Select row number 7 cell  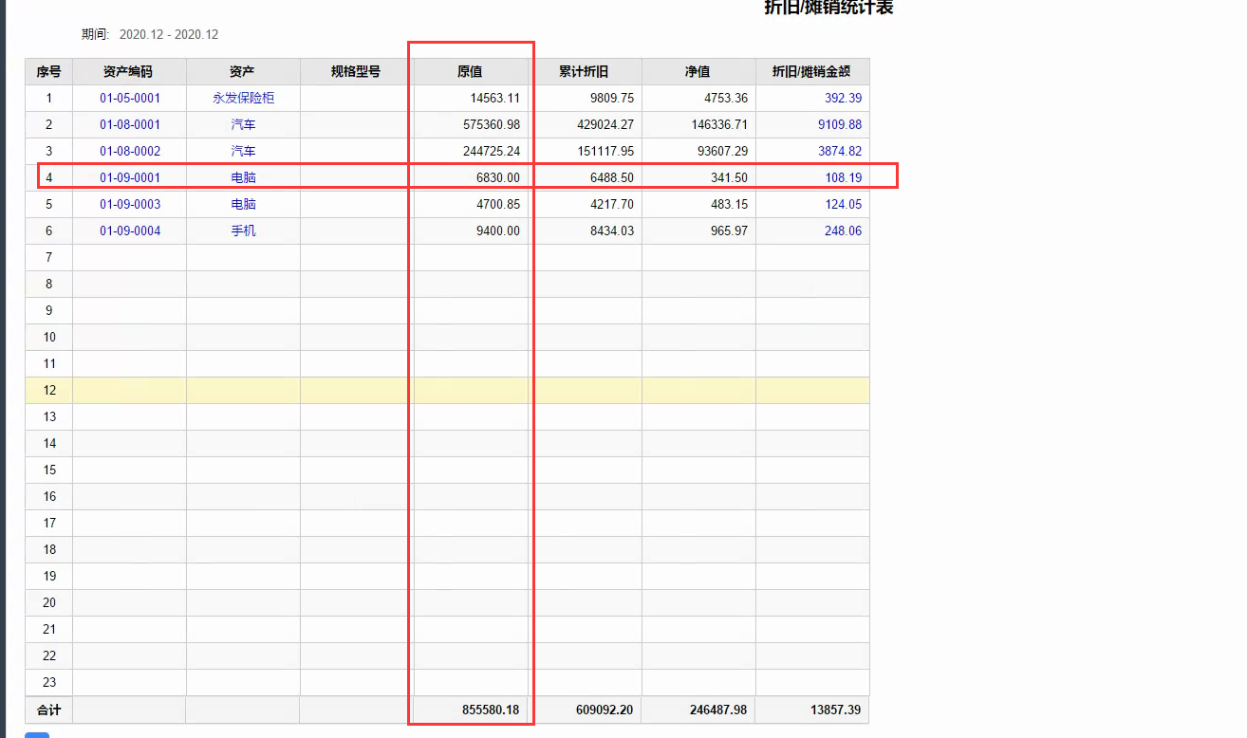click(49, 257)
